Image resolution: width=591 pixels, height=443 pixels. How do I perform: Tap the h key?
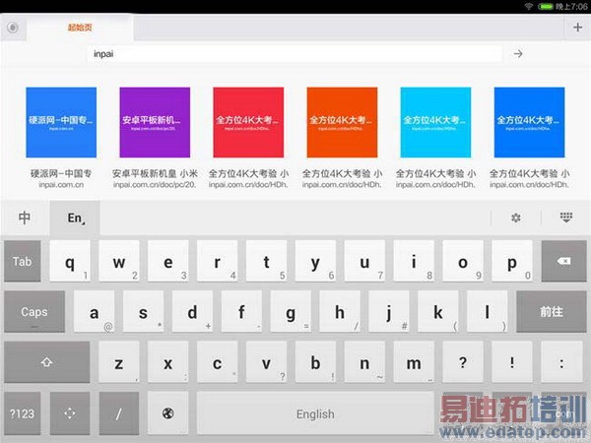340,311
